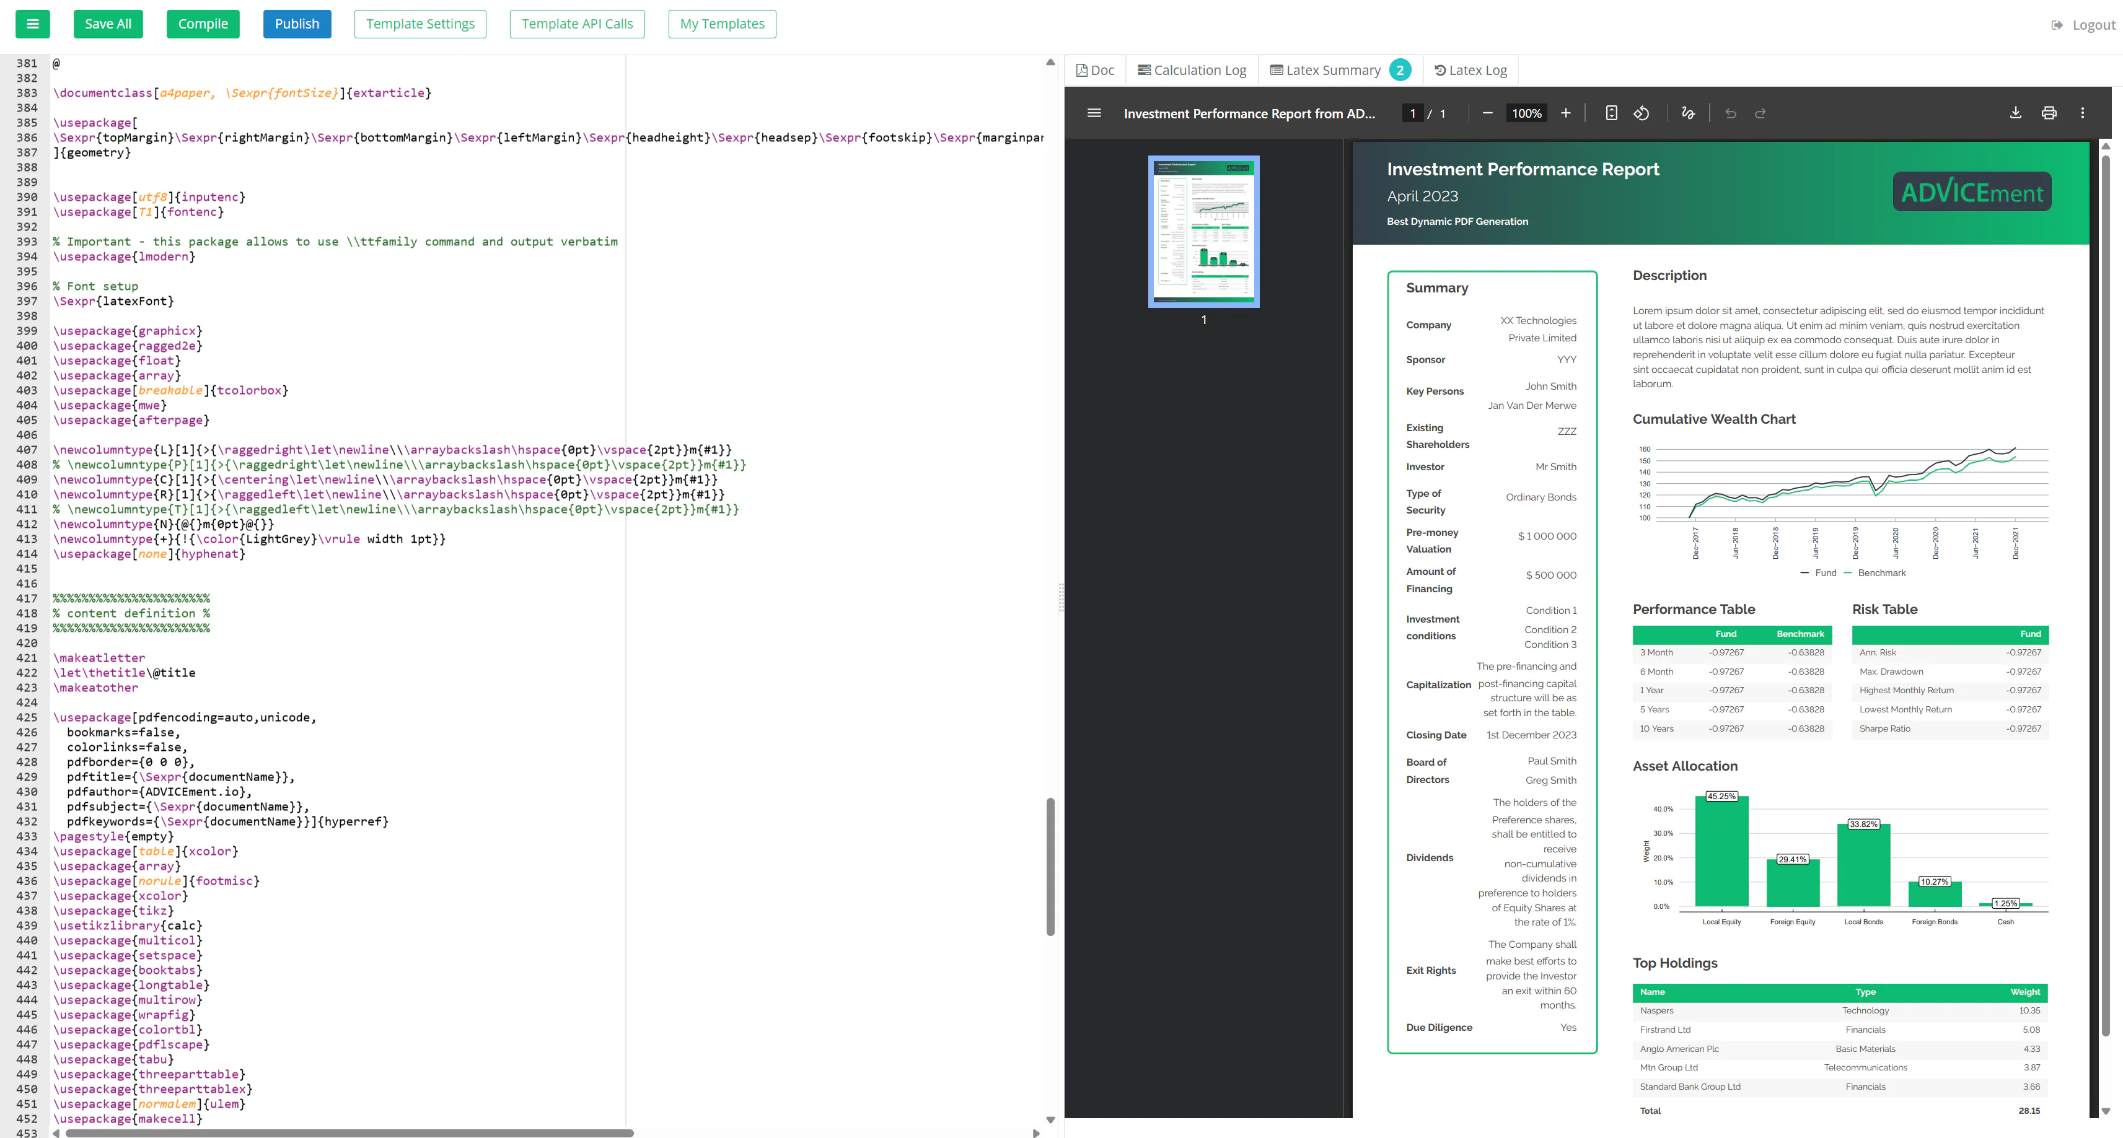Screen dimensions: 2123x1138
Task: Open the Calculation Log tab
Action: tap(1192, 70)
